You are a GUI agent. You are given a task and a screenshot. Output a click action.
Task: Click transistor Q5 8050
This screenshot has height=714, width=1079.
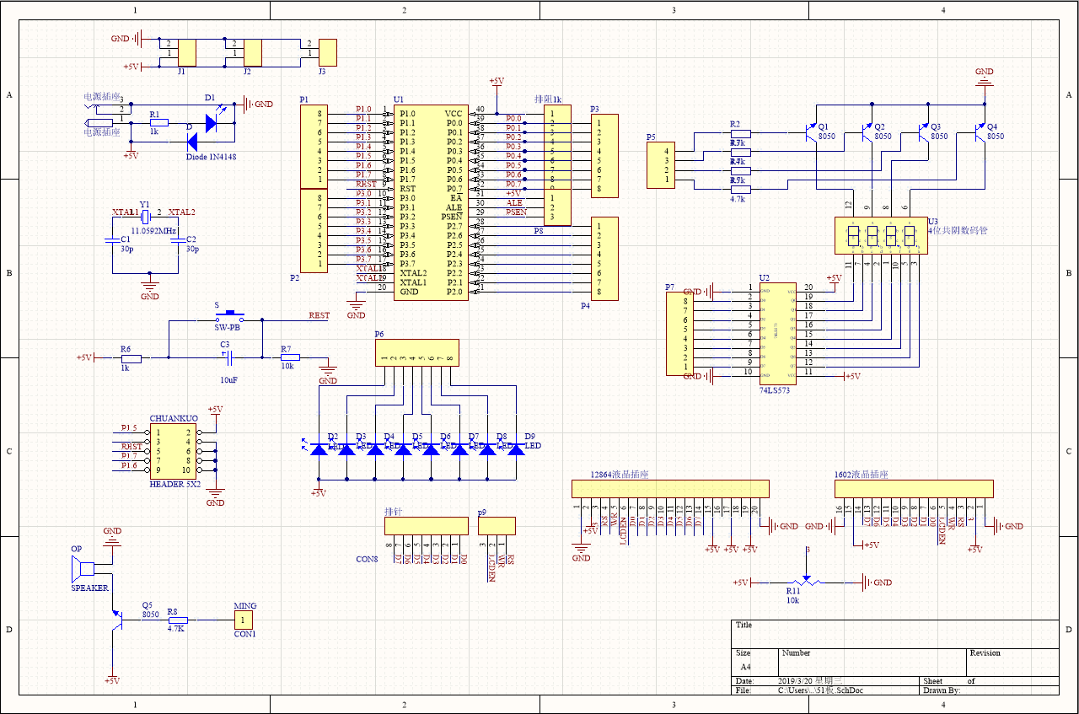118,620
